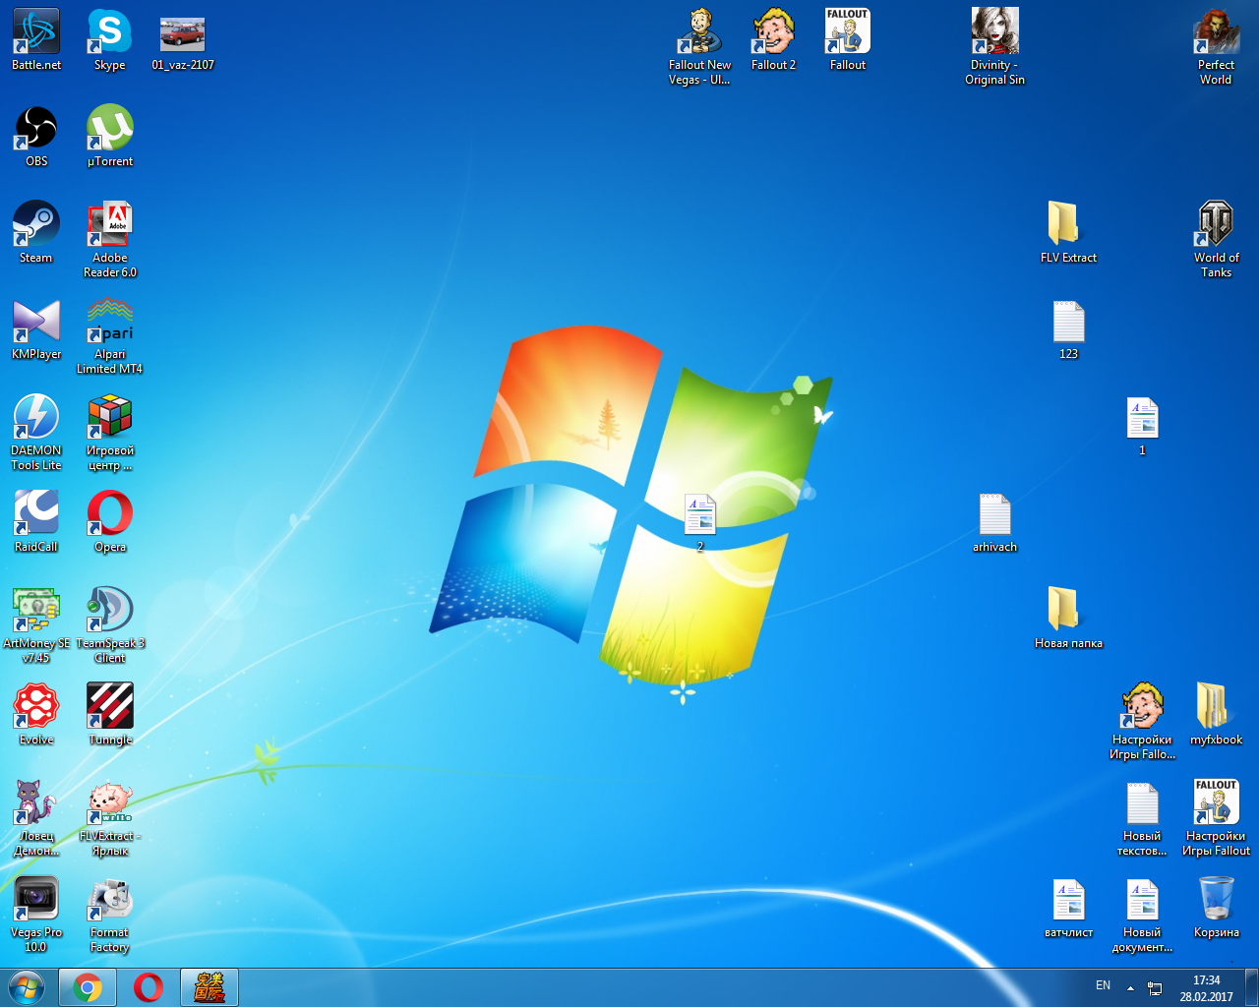
Task: Select the Format Factory shortcut
Action: pyautogui.click(x=110, y=916)
